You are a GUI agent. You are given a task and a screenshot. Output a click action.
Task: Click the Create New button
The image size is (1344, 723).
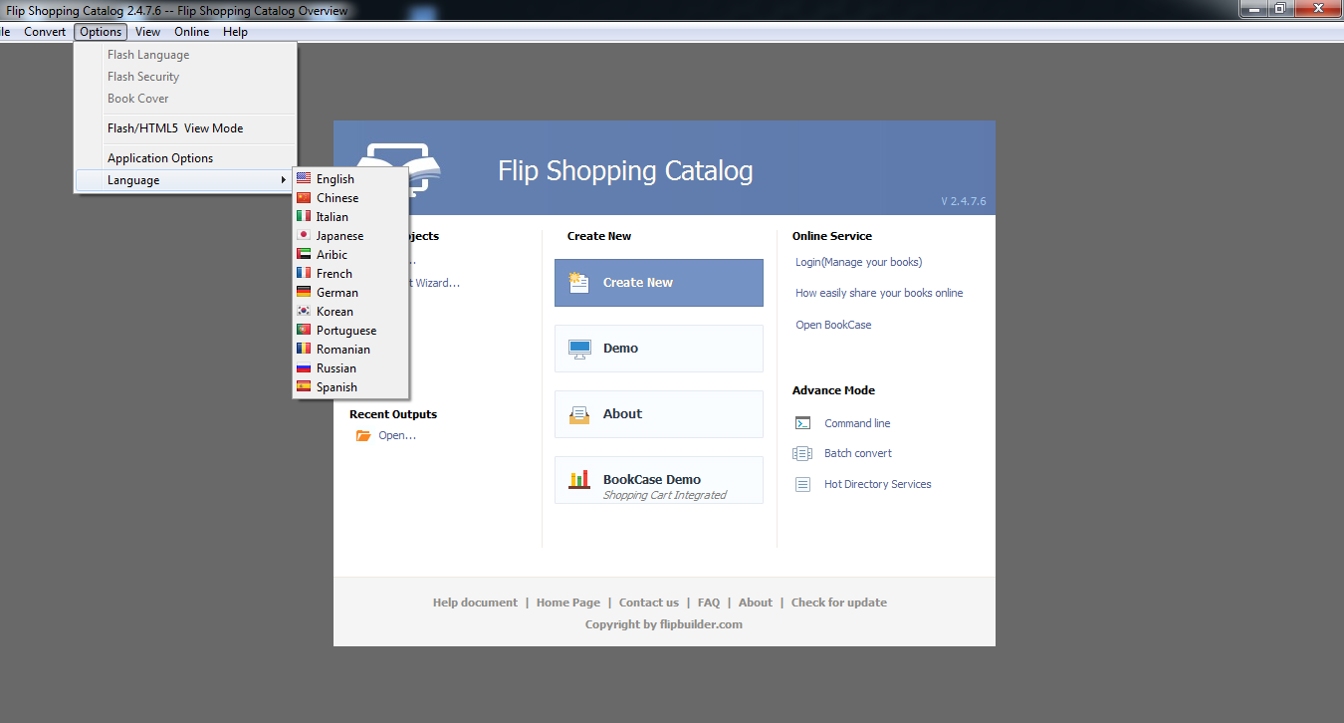659,283
